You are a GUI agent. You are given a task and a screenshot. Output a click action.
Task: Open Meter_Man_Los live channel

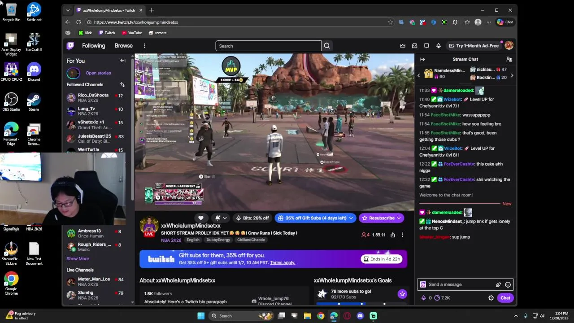tap(95, 282)
